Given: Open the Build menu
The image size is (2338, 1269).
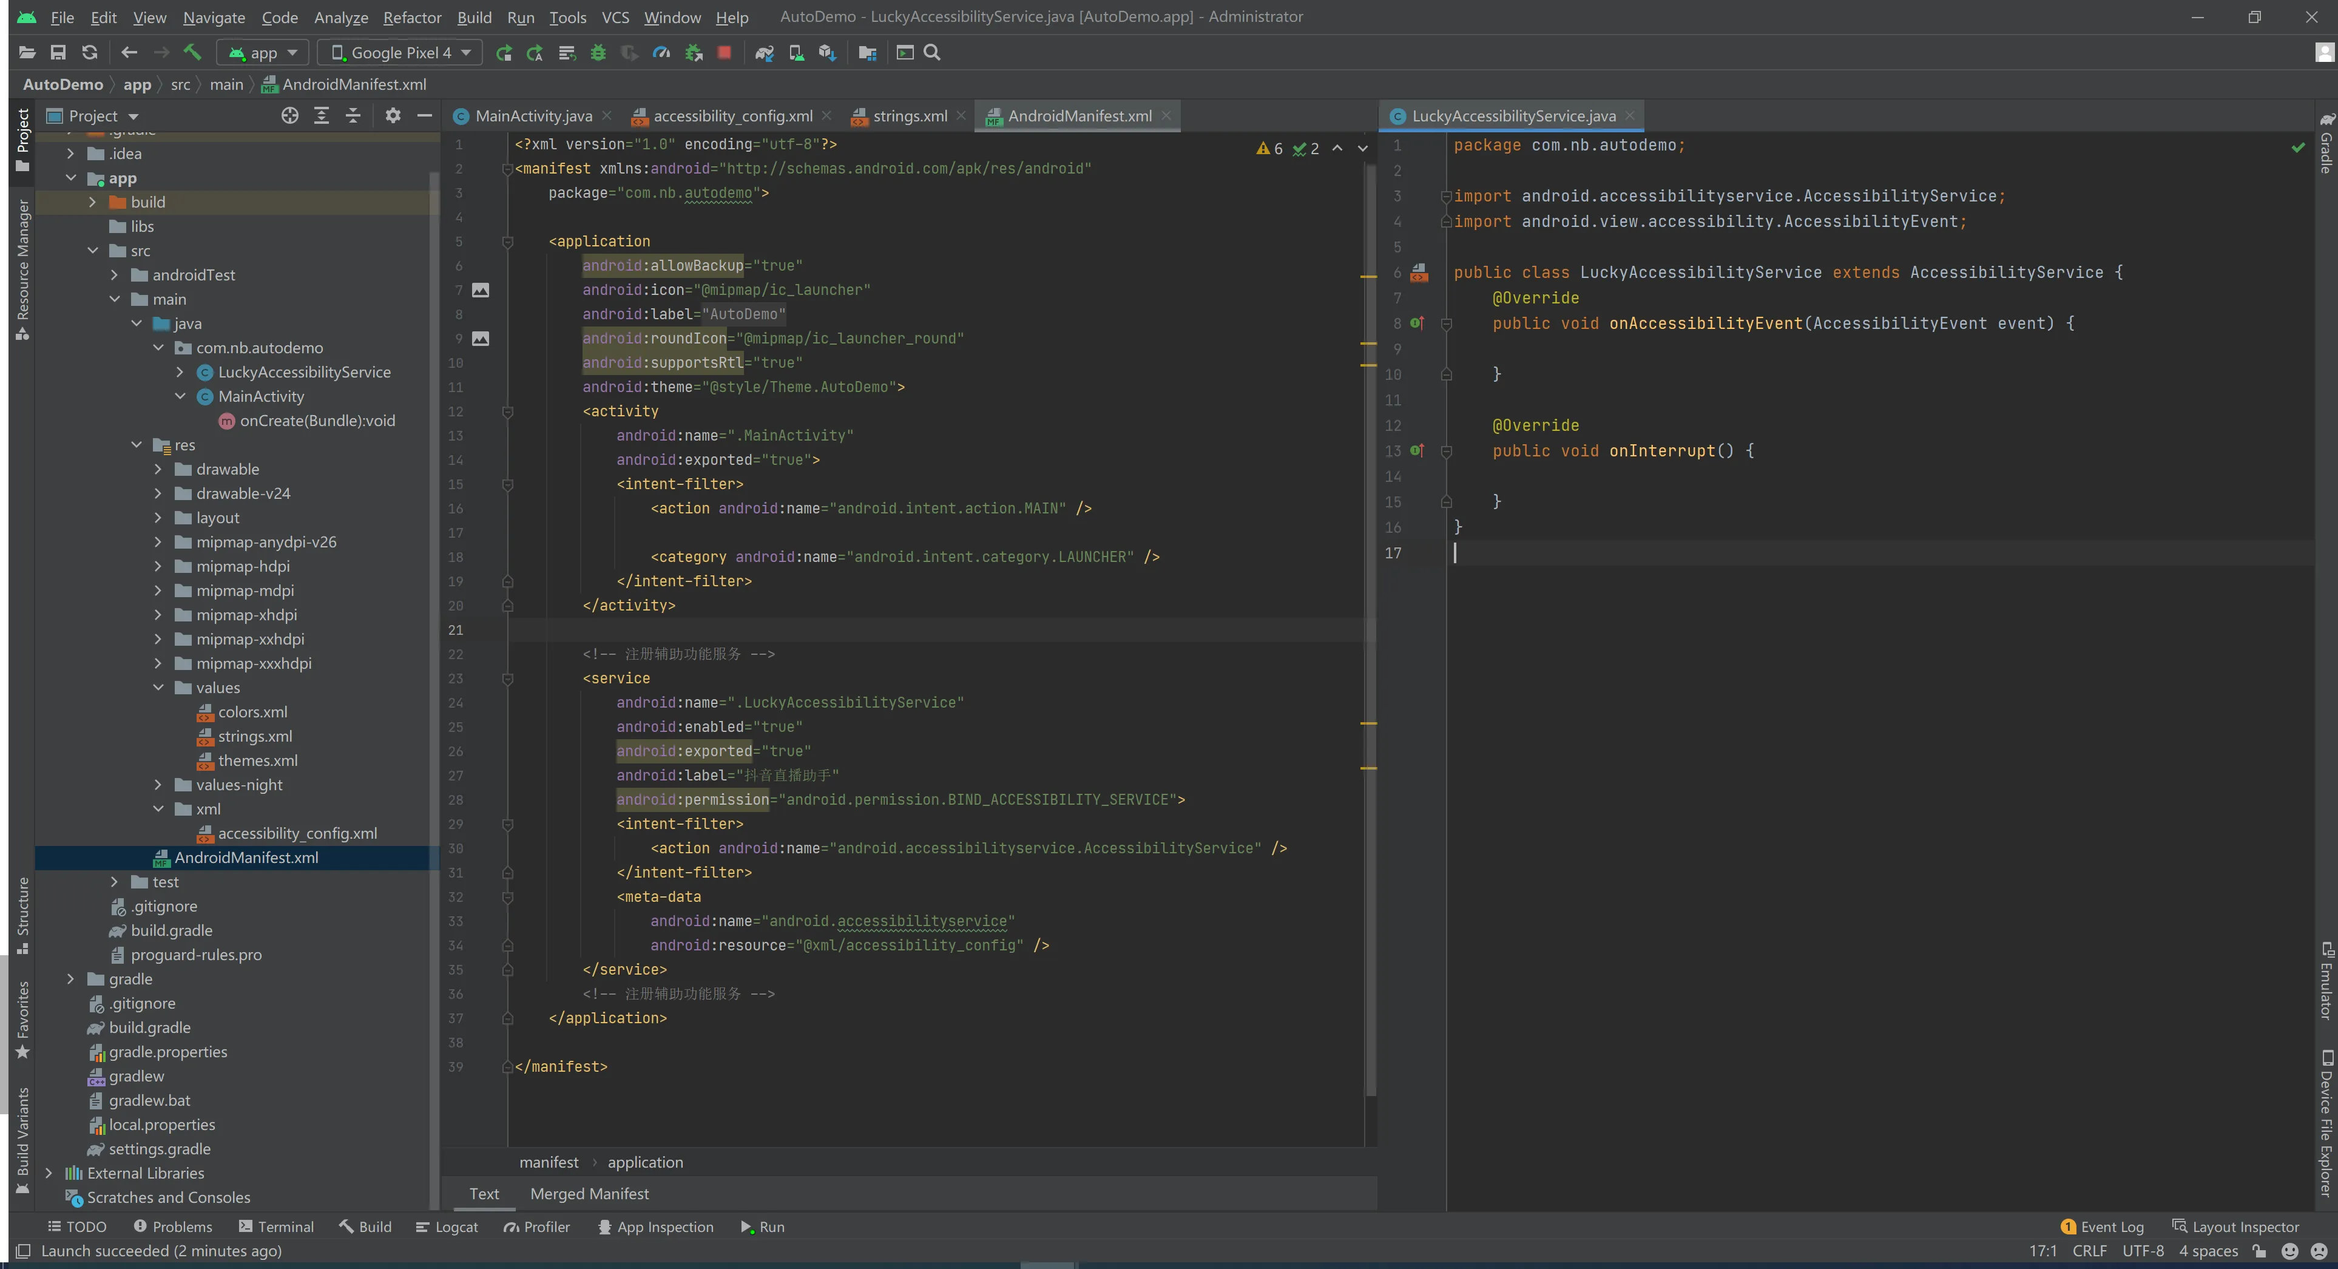Looking at the screenshot, I should click(474, 17).
